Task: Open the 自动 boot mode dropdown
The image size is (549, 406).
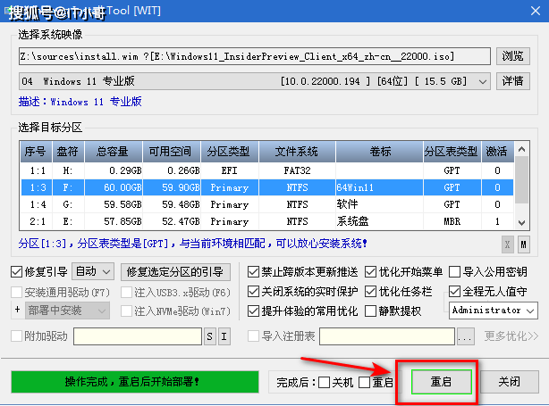Action: 93,271
